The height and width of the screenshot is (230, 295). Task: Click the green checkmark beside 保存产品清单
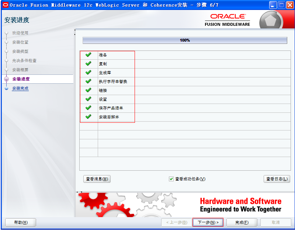click(88, 108)
